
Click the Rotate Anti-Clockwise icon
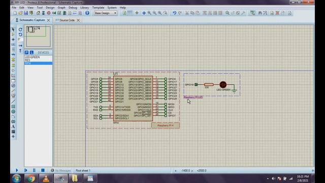20,35
